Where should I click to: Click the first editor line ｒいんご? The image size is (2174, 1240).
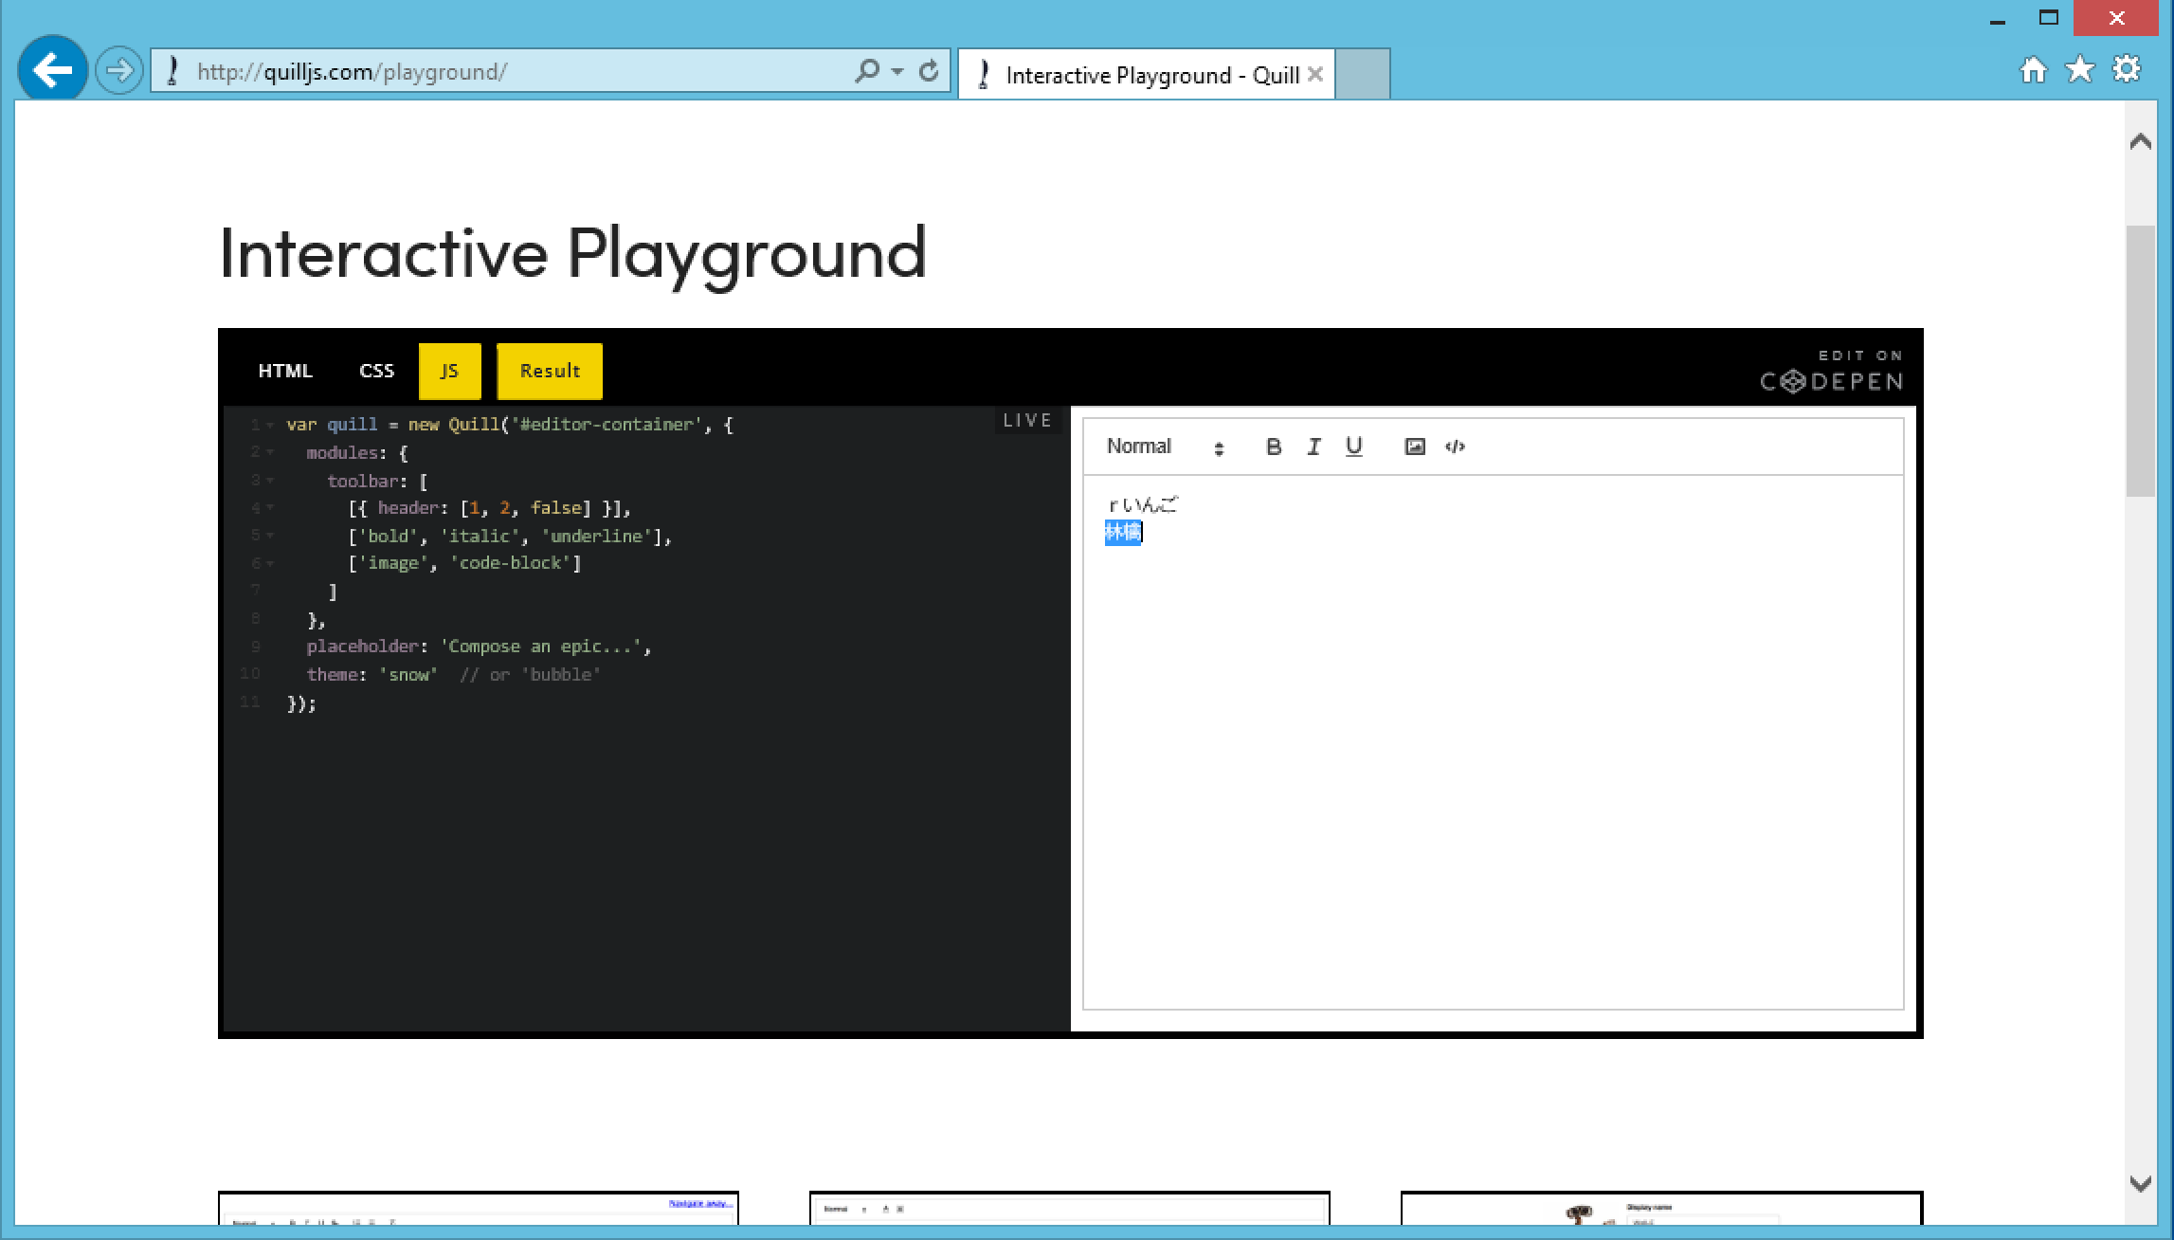click(1142, 505)
